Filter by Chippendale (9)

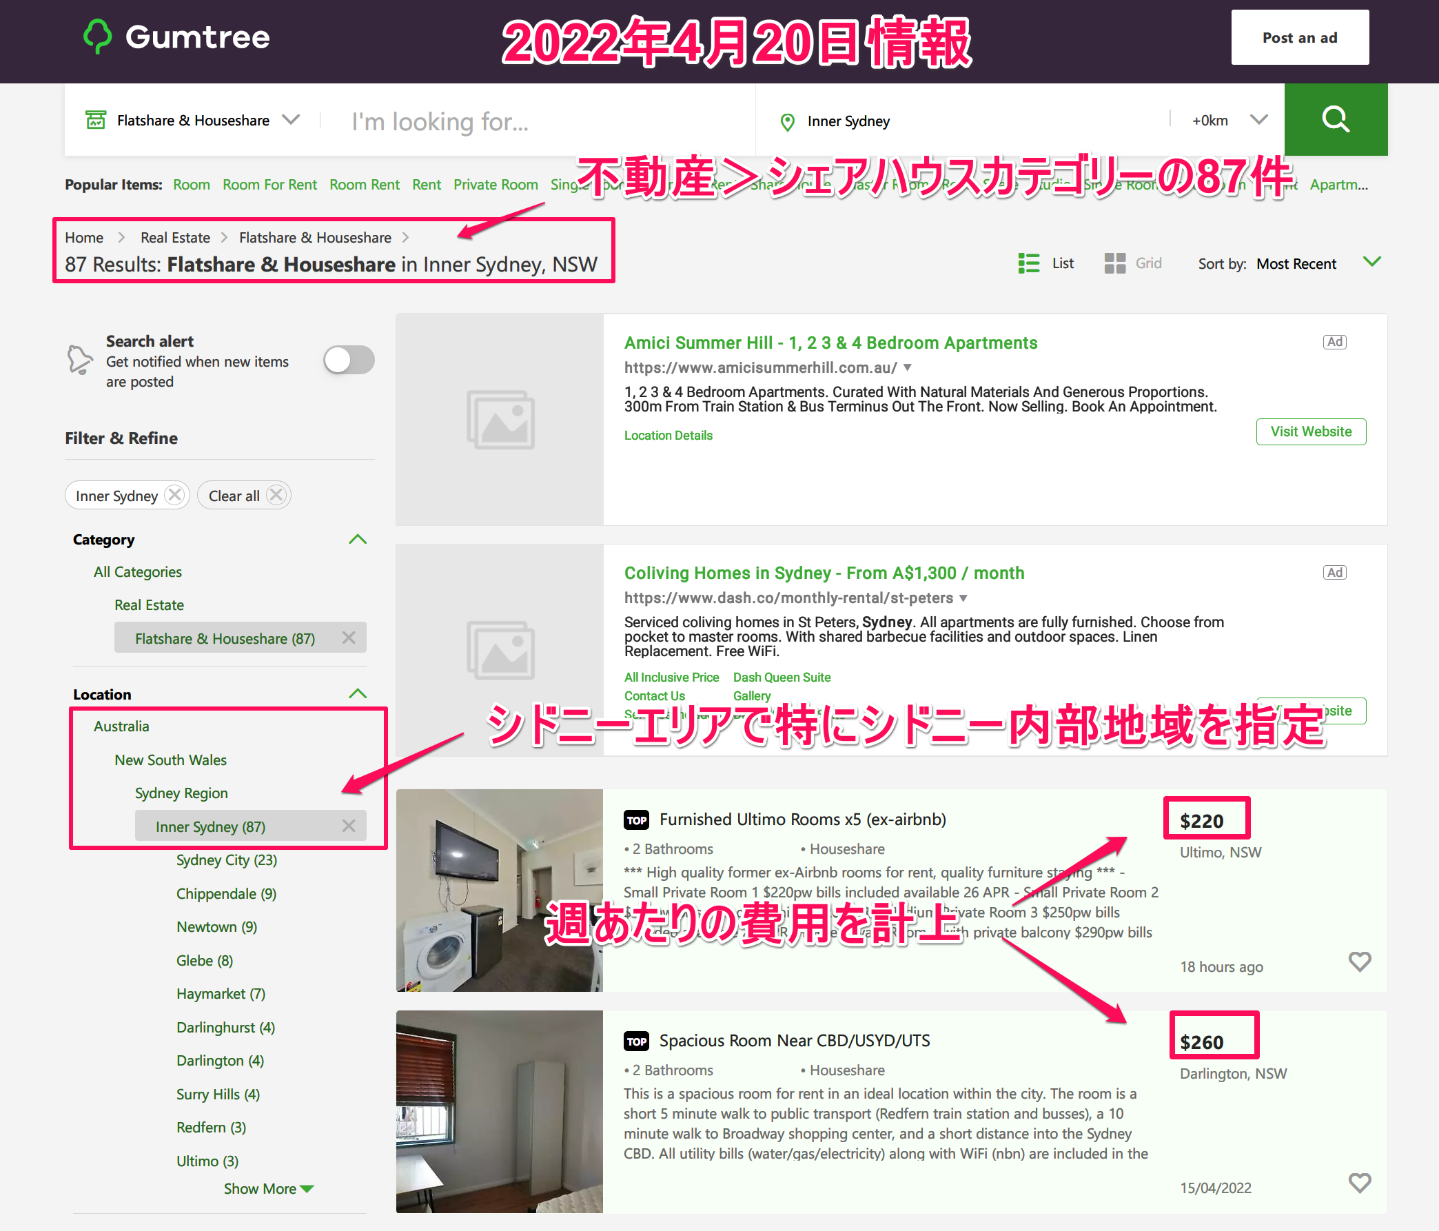click(226, 893)
